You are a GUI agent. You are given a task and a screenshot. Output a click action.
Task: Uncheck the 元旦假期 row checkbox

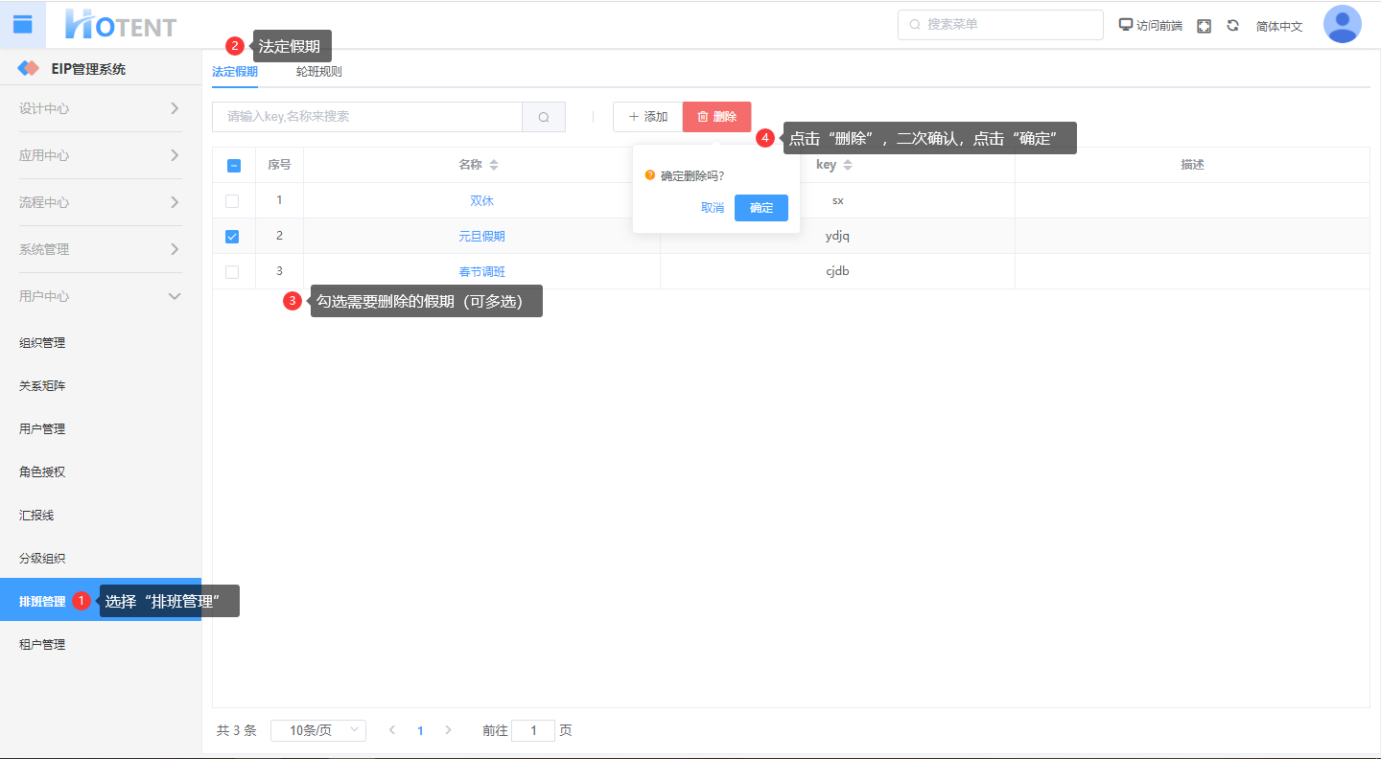tap(232, 237)
